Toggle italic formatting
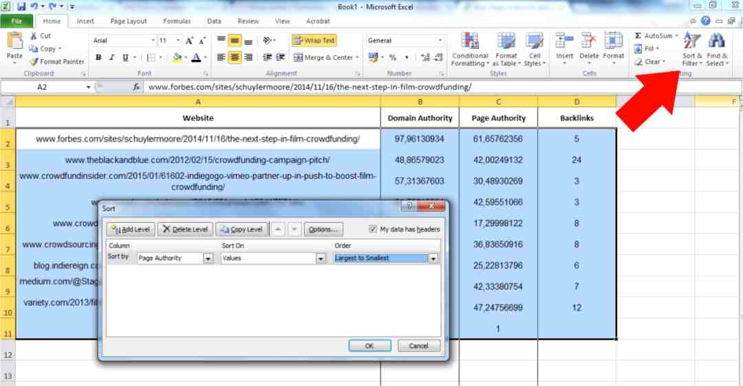The height and width of the screenshot is (386, 743). pos(112,57)
